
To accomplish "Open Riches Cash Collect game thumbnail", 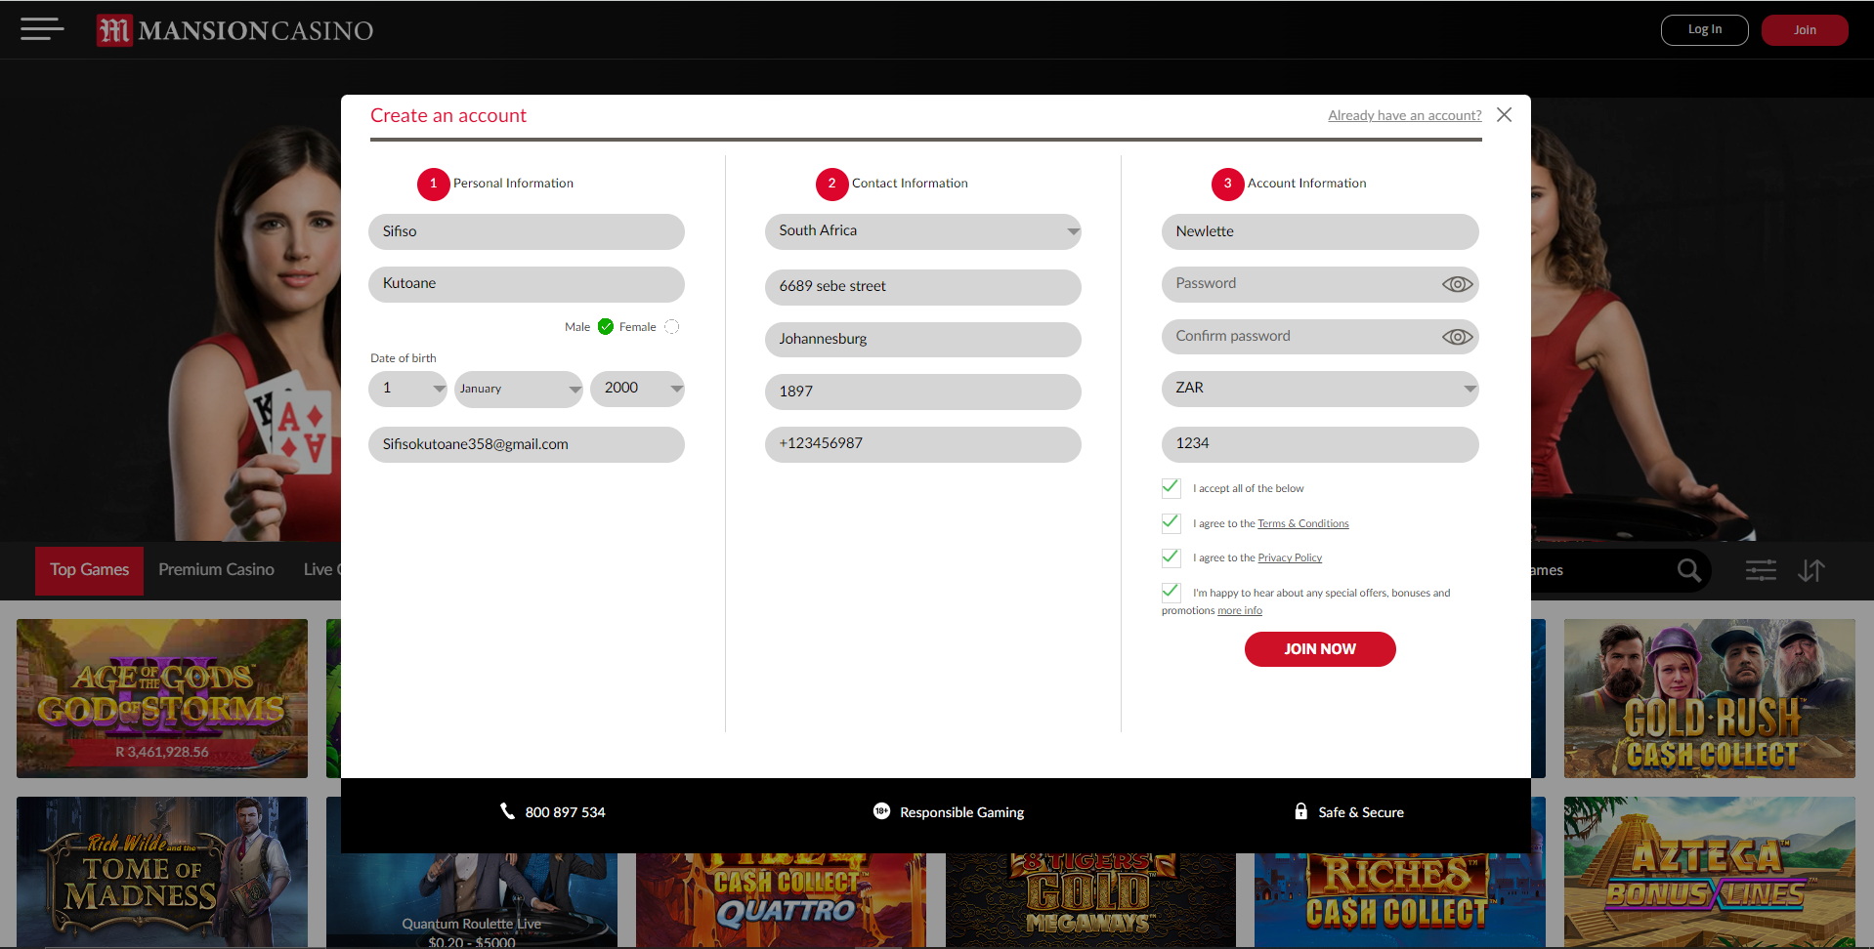I will click(x=1400, y=900).
